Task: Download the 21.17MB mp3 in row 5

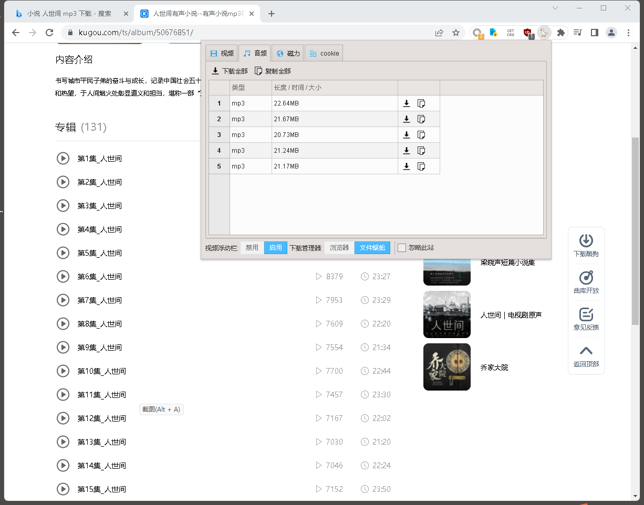Action: tap(407, 166)
